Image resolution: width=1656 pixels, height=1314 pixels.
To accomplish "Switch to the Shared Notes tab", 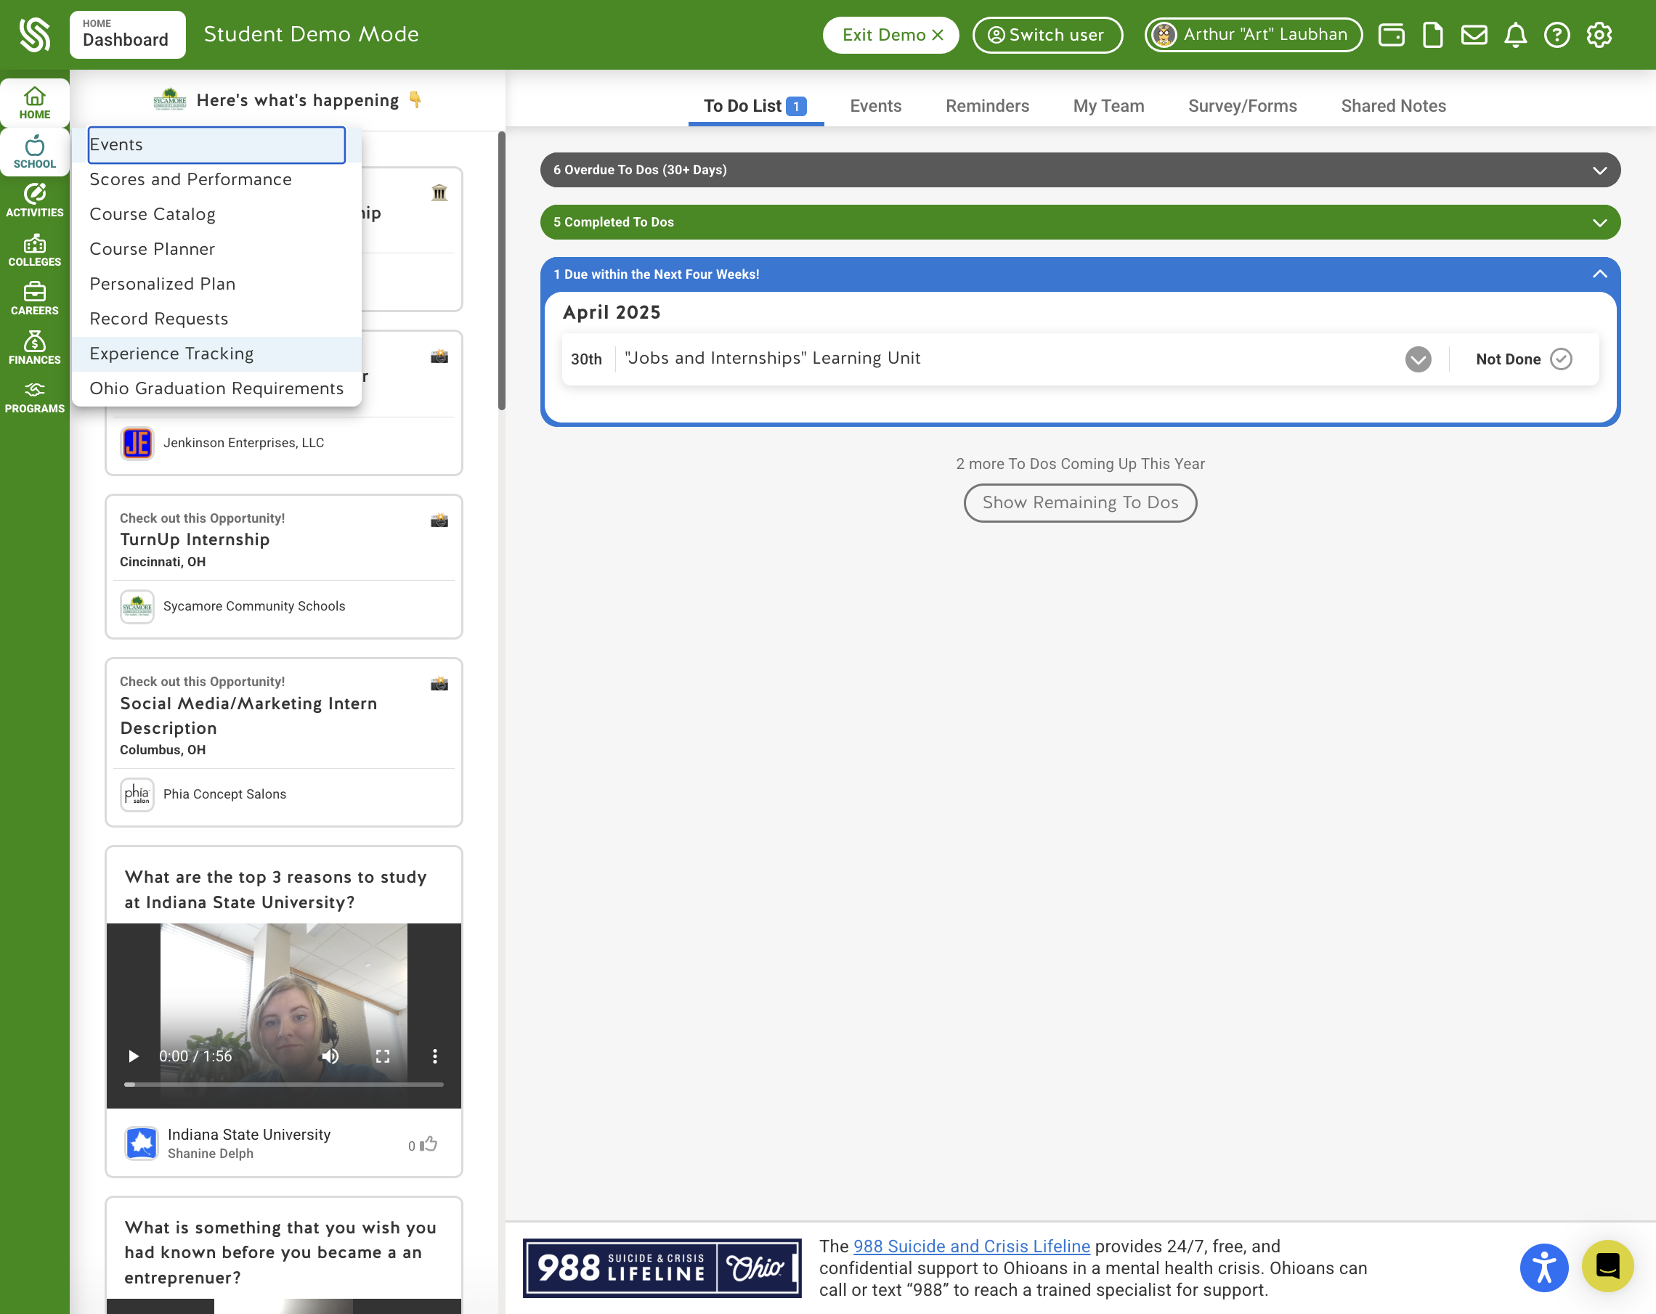I will [x=1392, y=106].
